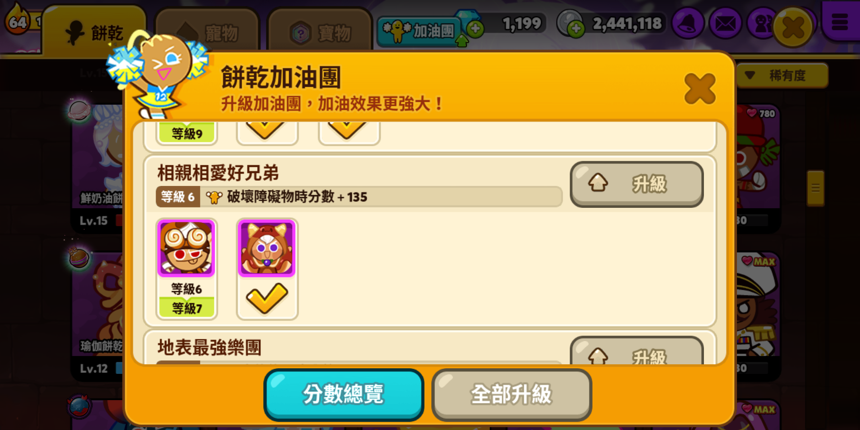860x430 pixels.
Task: Add crystals with the green plus icon
Action: point(475,28)
